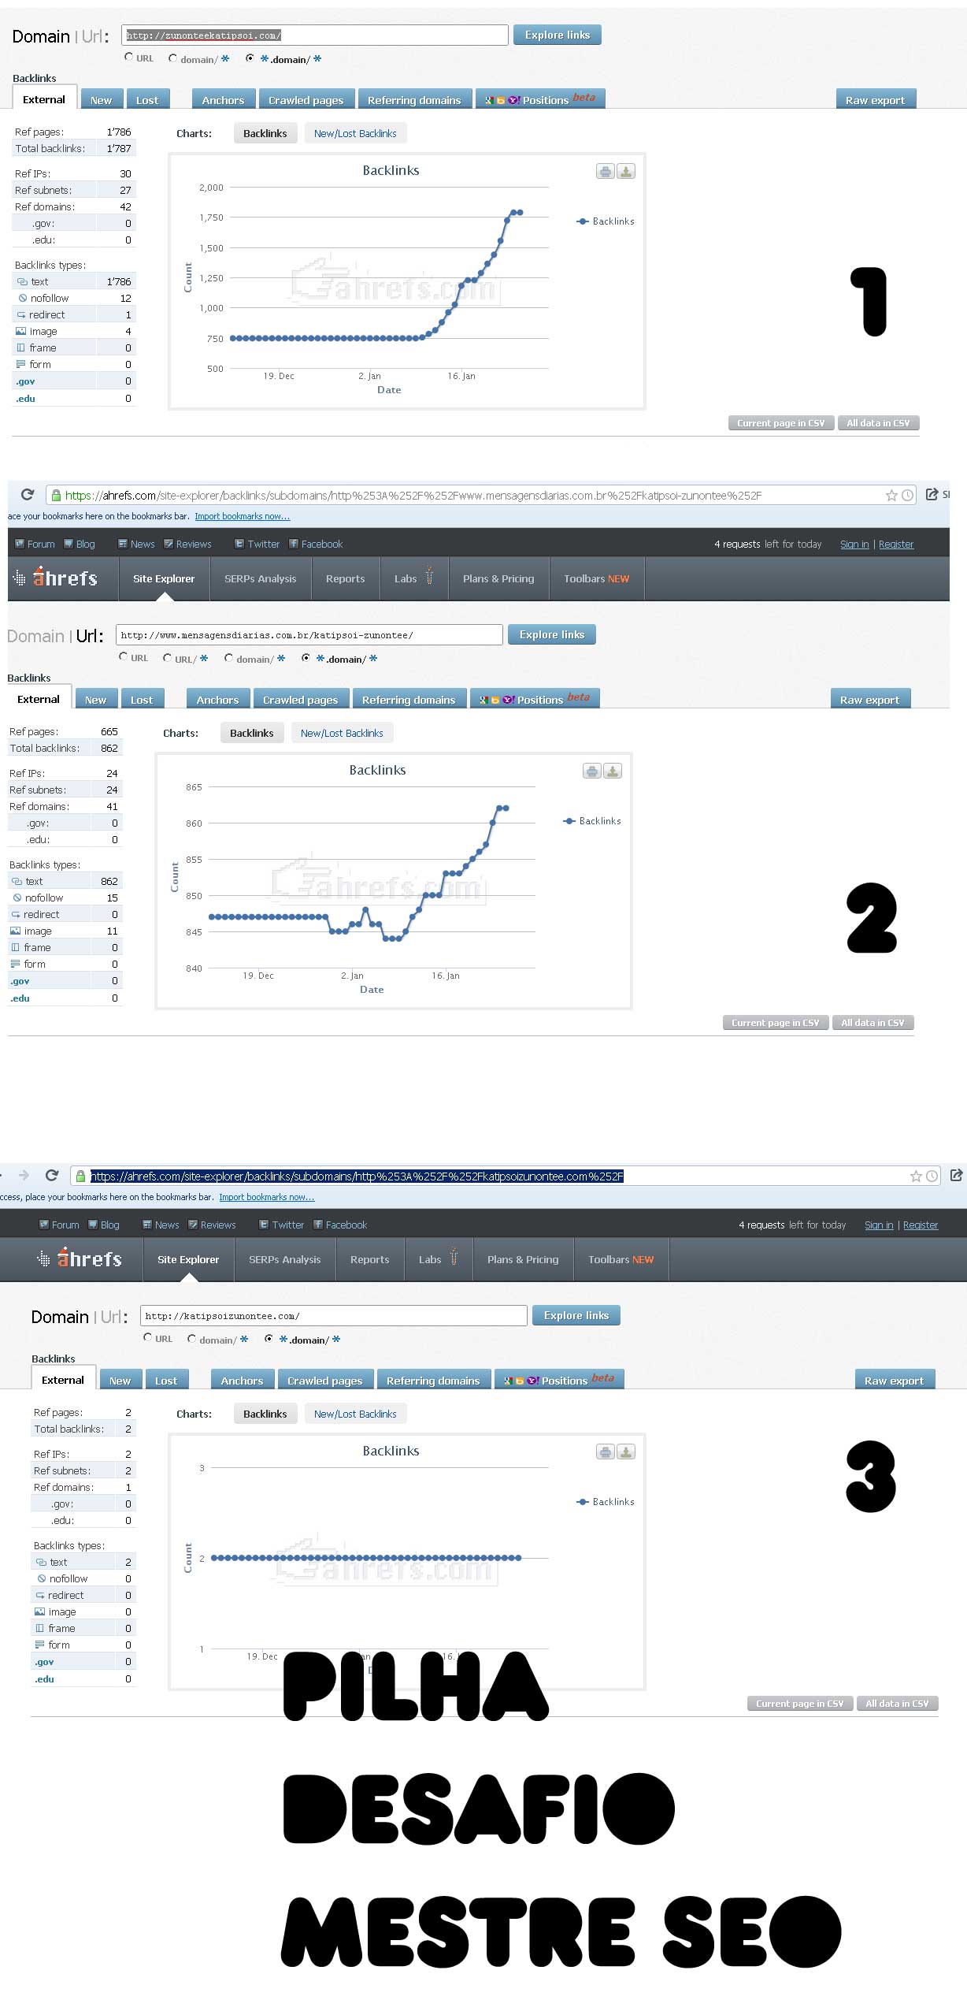Screen dimensions: 967x2011
Task: Switch mensagensdiarias chart to New/Lost Backlinks
Action: coord(342,733)
